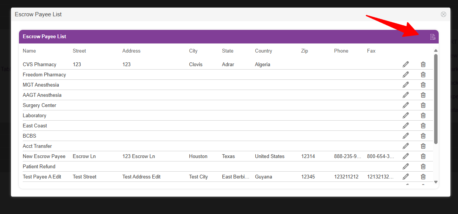458x214 pixels.
Task: Open edit pencil for Surgery Center
Action: point(406,105)
